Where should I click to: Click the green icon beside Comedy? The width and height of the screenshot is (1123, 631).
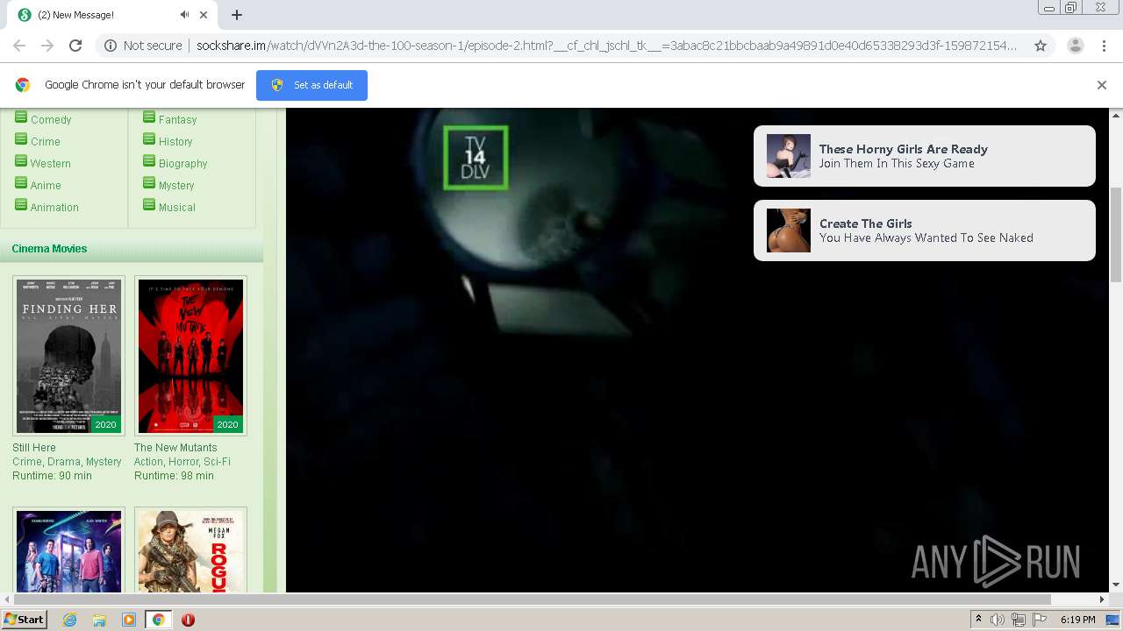point(21,117)
